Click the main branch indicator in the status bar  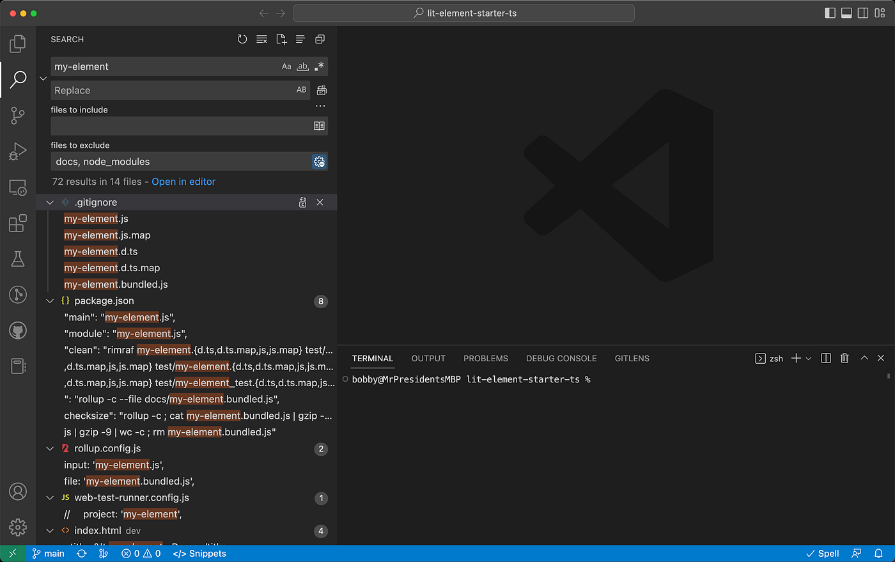[48, 553]
